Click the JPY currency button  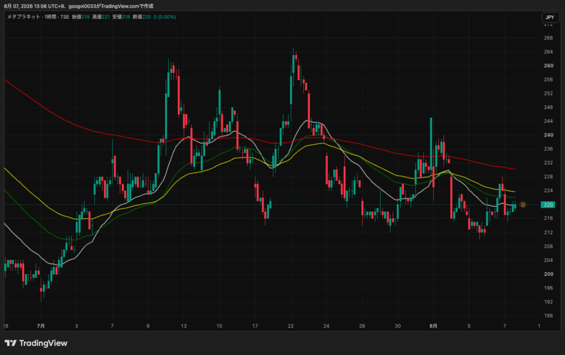[550, 17]
